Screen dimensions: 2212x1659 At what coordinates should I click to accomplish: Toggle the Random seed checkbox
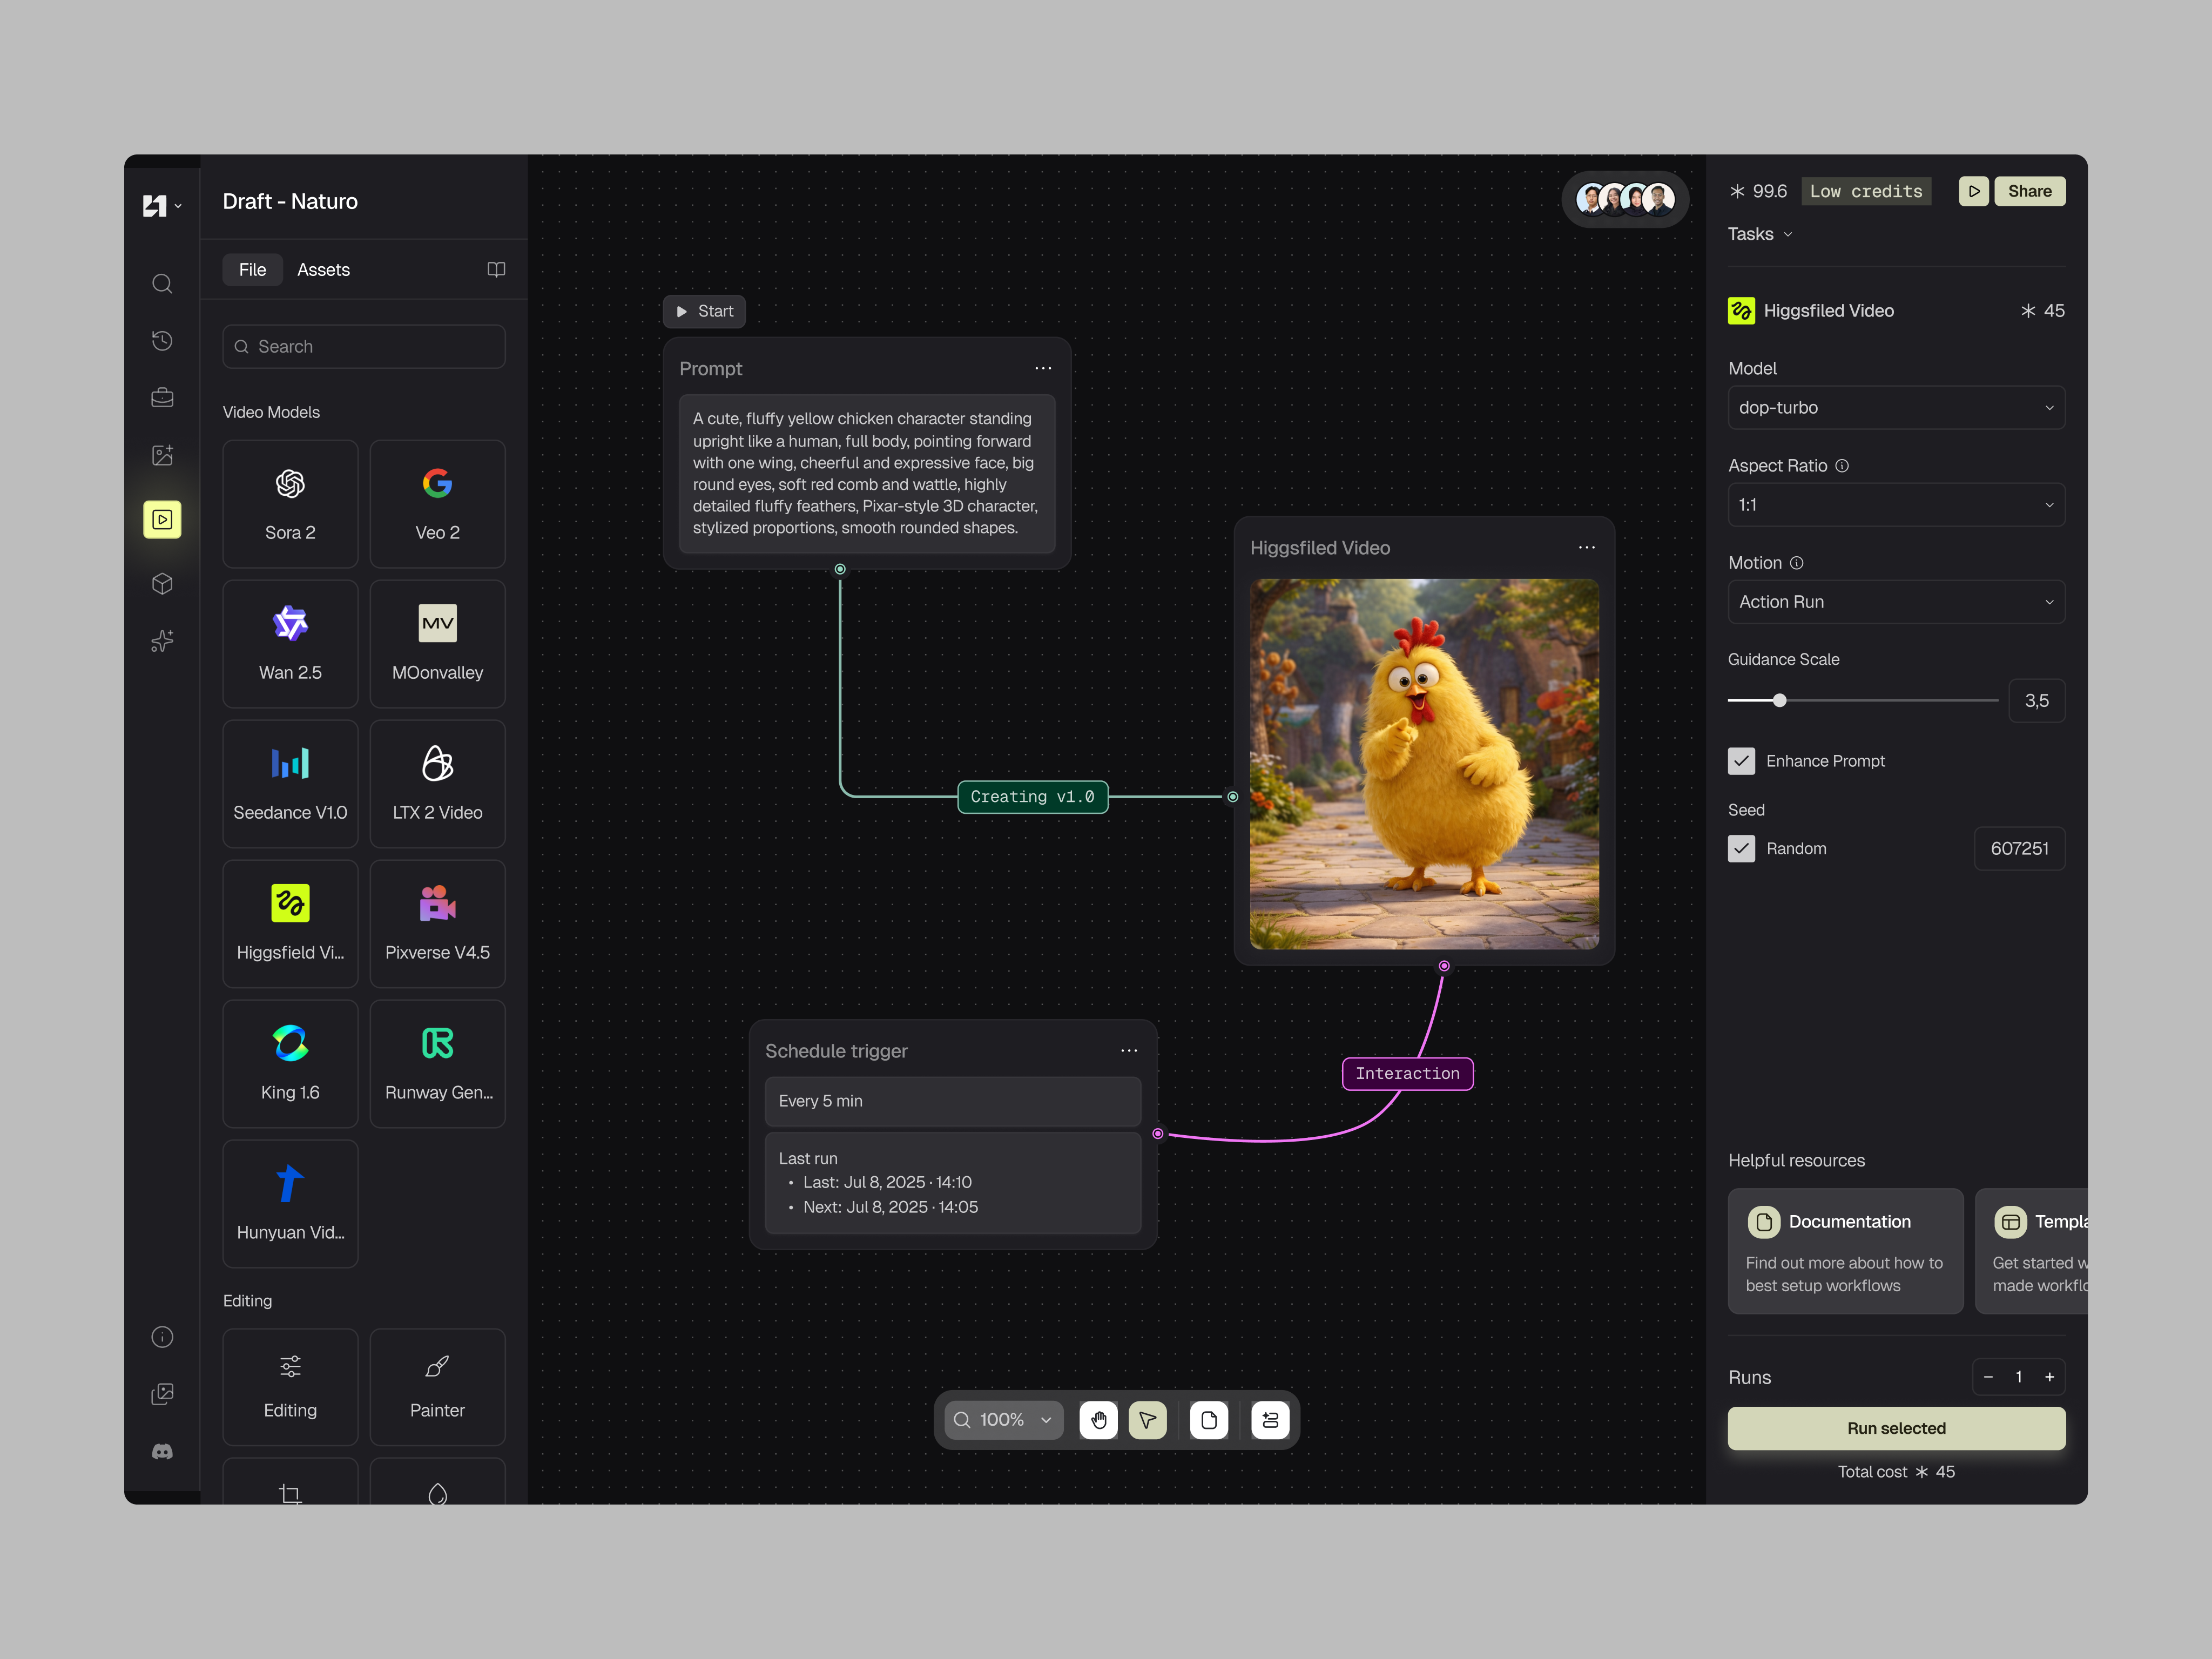tap(1741, 848)
